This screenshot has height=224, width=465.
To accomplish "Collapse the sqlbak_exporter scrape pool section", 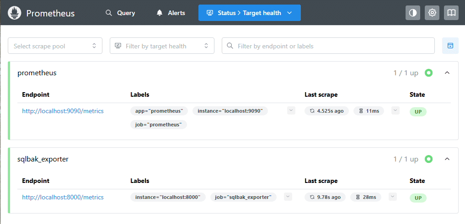I will pyautogui.click(x=447, y=159).
